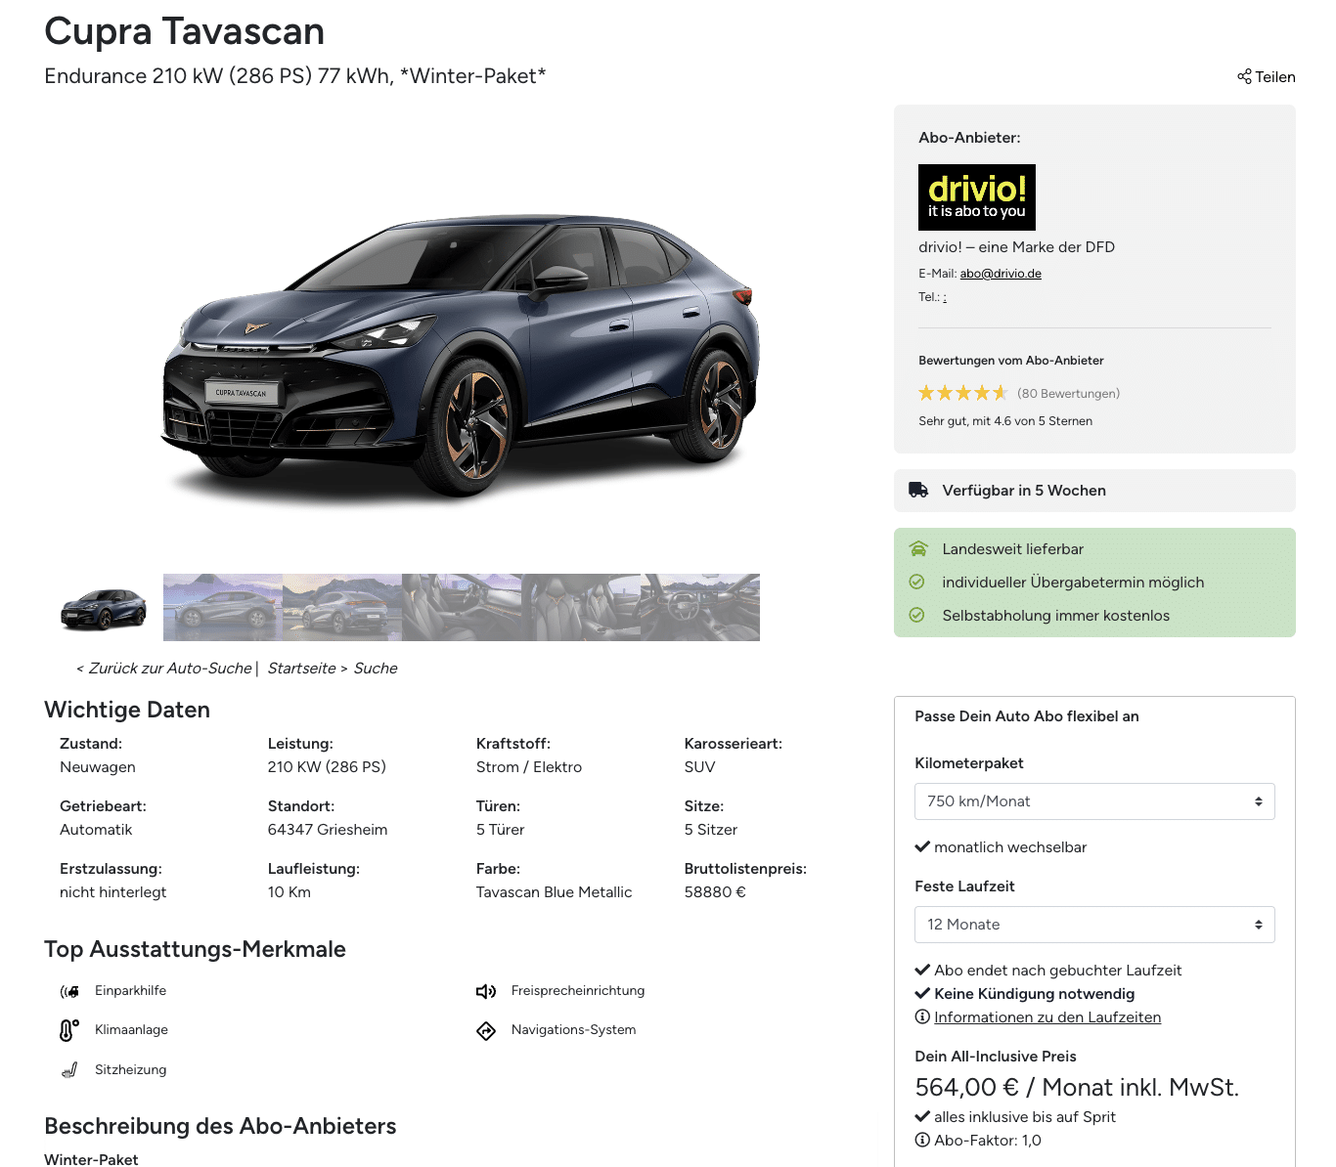Select the third thumbnail showing car rear quarter

click(342, 608)
